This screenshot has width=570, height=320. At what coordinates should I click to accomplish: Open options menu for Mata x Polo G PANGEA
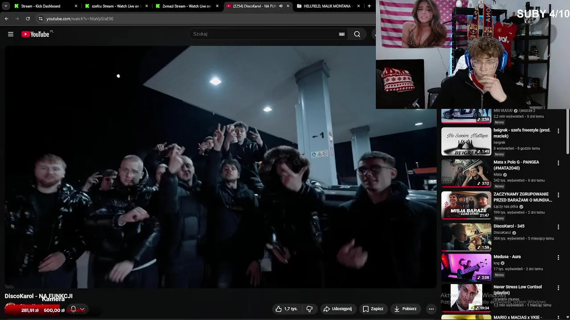coord(558,163)
